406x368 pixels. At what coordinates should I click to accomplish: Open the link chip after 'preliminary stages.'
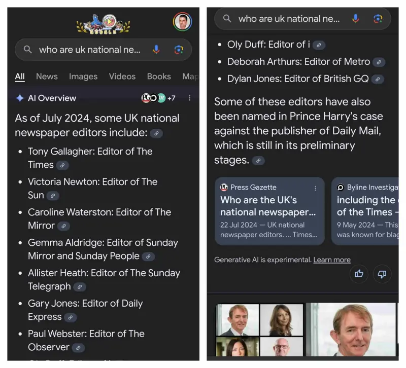(258, 161)
